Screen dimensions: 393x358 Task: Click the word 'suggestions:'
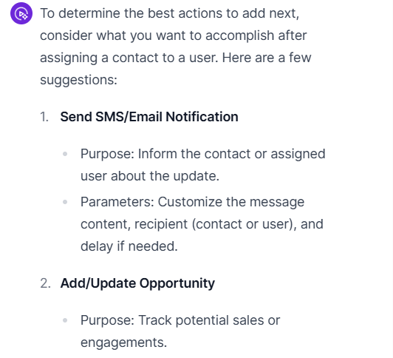tap(79, 80)
